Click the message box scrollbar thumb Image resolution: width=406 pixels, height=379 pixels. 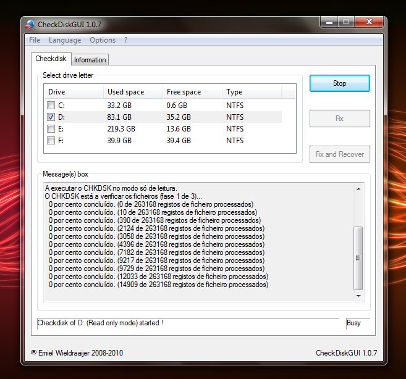click(x=358, y=258)
